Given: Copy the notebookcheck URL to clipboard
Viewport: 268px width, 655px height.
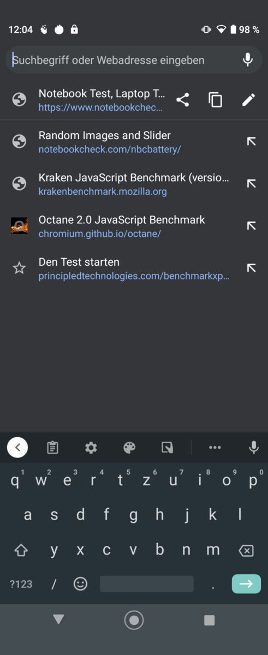Looking at the screenshot, I should point(216,100).
